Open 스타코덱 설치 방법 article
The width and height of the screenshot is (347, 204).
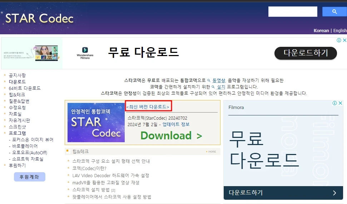(x=91, y=190)
